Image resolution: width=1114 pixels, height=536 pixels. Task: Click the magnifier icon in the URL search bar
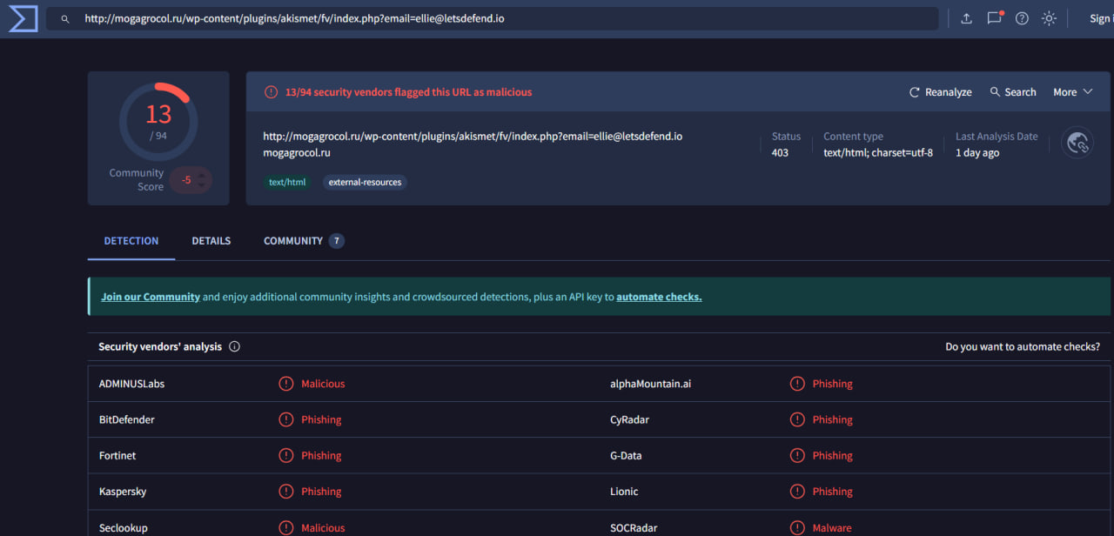(64, 18)
